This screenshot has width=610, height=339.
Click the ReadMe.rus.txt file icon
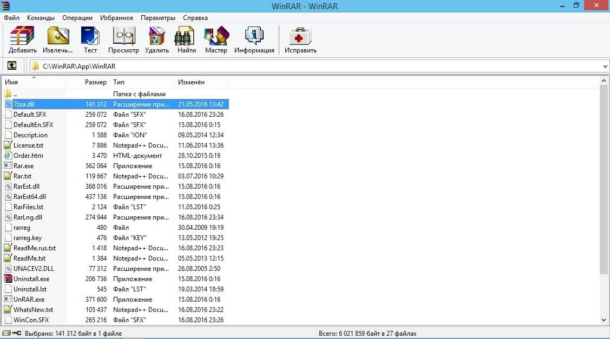coord(8,248)
